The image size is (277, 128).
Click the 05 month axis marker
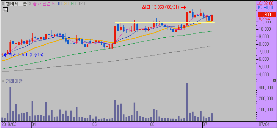click(94, 125)
